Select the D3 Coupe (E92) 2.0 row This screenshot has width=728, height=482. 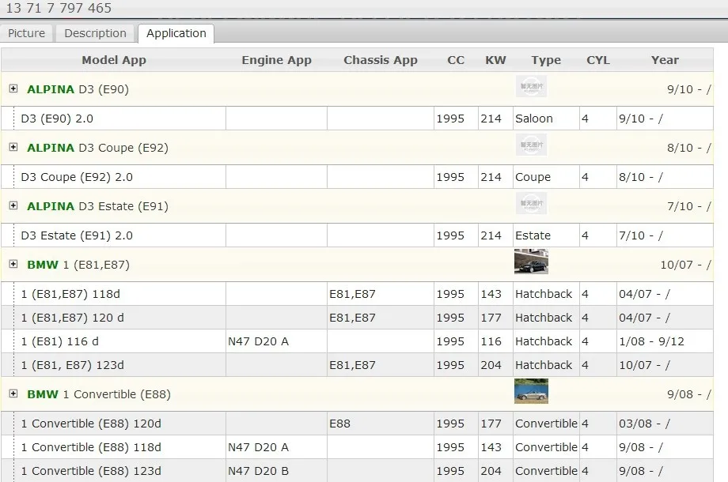(357, 176)
